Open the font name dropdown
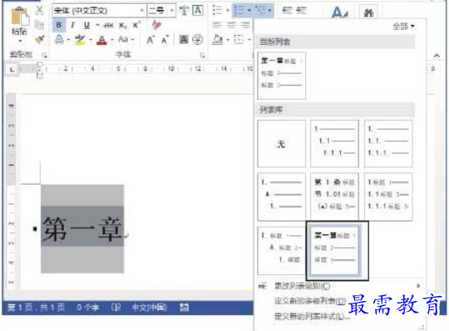This screenshot has width=449, height=331. (141, 11)
